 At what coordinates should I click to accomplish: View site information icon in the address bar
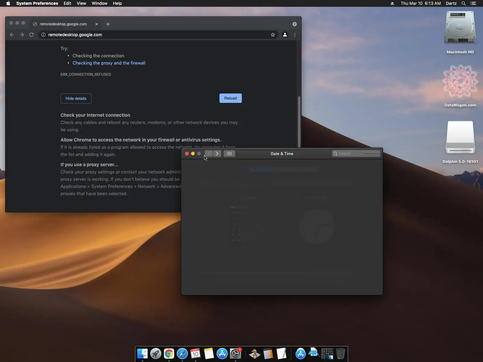click(43, 35)
